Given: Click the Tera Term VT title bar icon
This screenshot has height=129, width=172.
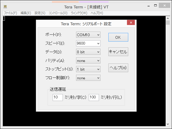Looking at the screenshot, I should pyautogui.click(x=5, y=7).
